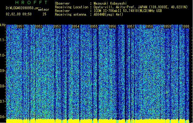Click the meteor count 25

[44, 14]
